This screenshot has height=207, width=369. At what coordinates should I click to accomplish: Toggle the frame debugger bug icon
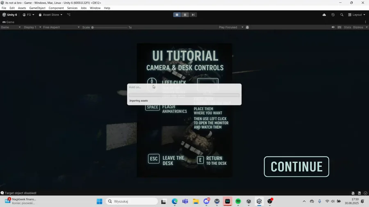coord(247,27)
